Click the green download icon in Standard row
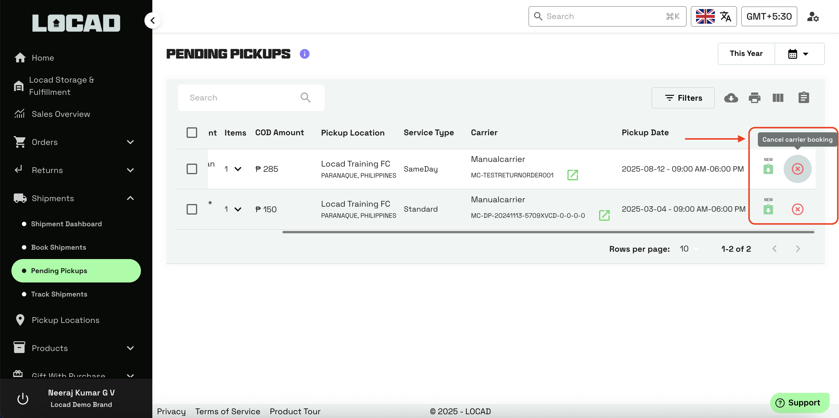The width and height of the screenshot is (839, 418). (x=768, y=209)
